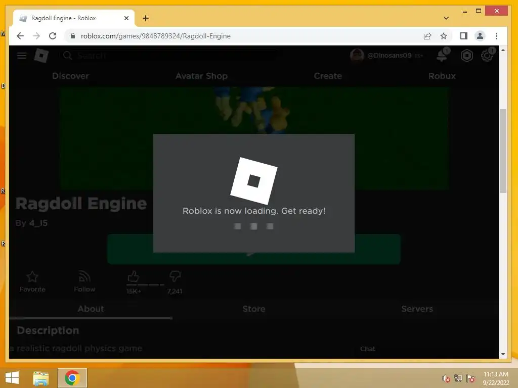The width and height of the screenshot is (518, 388).
Task: Click the green Play button
Action: coord(254,250)
